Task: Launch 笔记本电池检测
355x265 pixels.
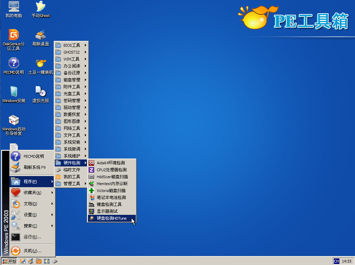Action: (x=112, y=198)
